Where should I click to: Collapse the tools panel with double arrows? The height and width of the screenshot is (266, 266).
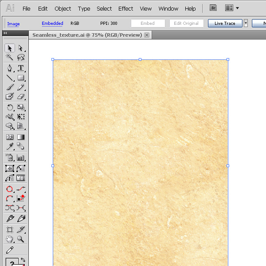[5, 33]
